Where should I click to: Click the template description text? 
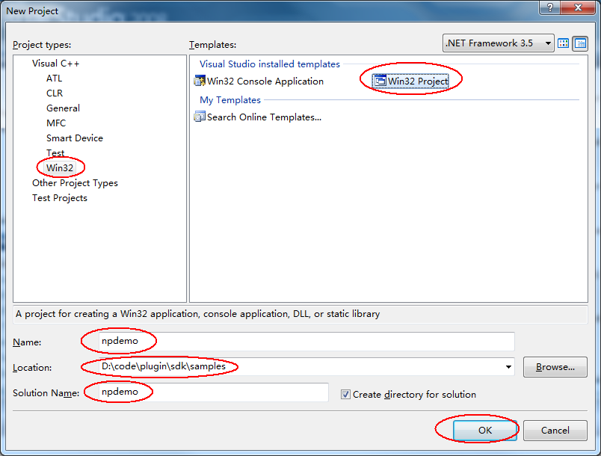pos(198,314)
